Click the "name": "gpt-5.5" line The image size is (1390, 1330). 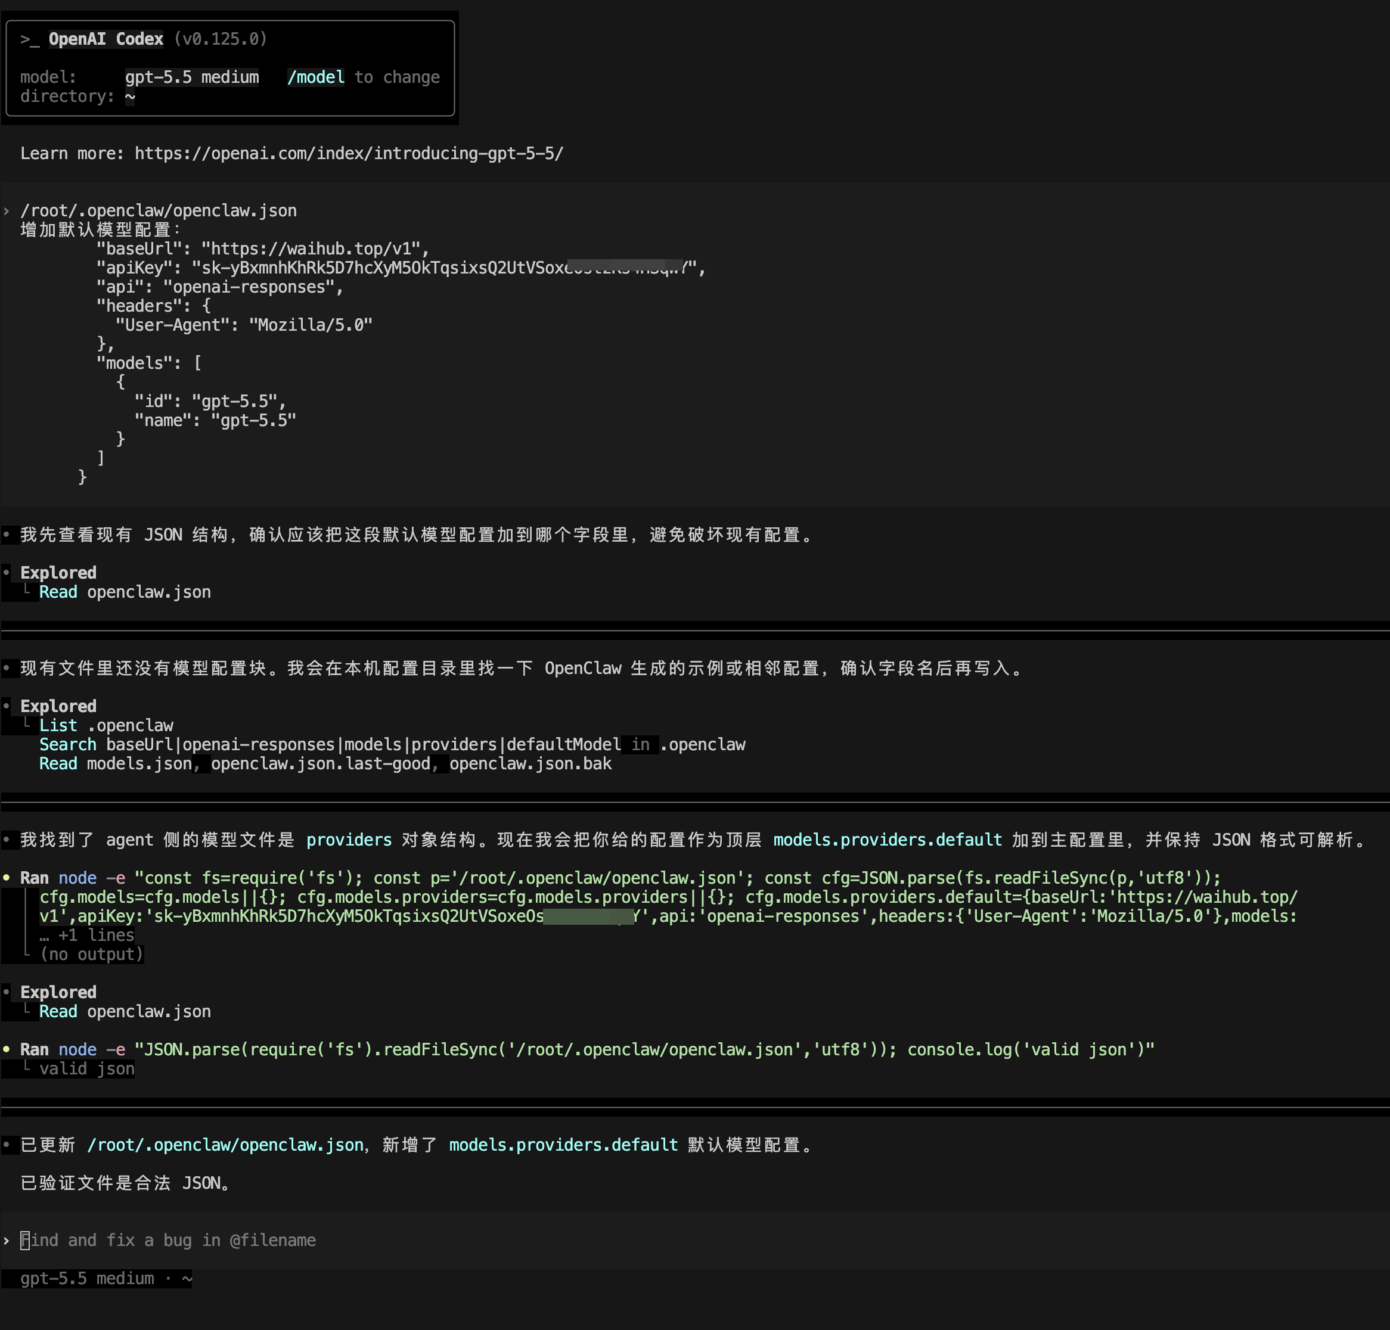pyautogui.click(x=216, y=421)
